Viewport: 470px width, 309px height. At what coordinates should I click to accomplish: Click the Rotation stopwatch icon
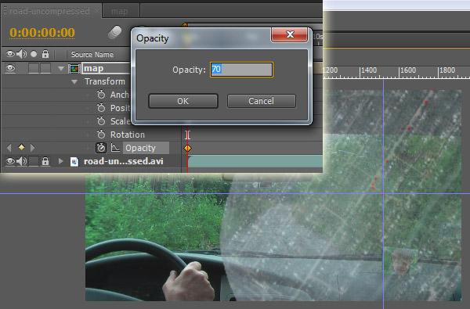coord(101,134)
